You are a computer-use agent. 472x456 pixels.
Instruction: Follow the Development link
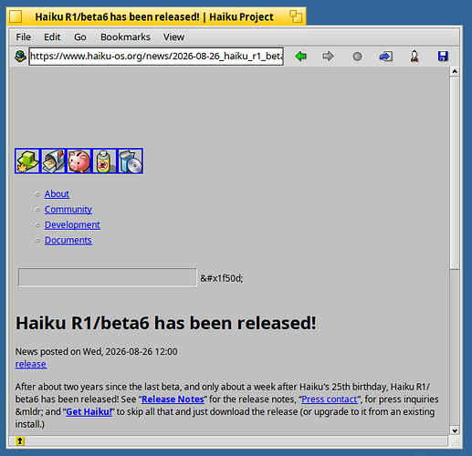pyautogui.click(x=72, y=225)
